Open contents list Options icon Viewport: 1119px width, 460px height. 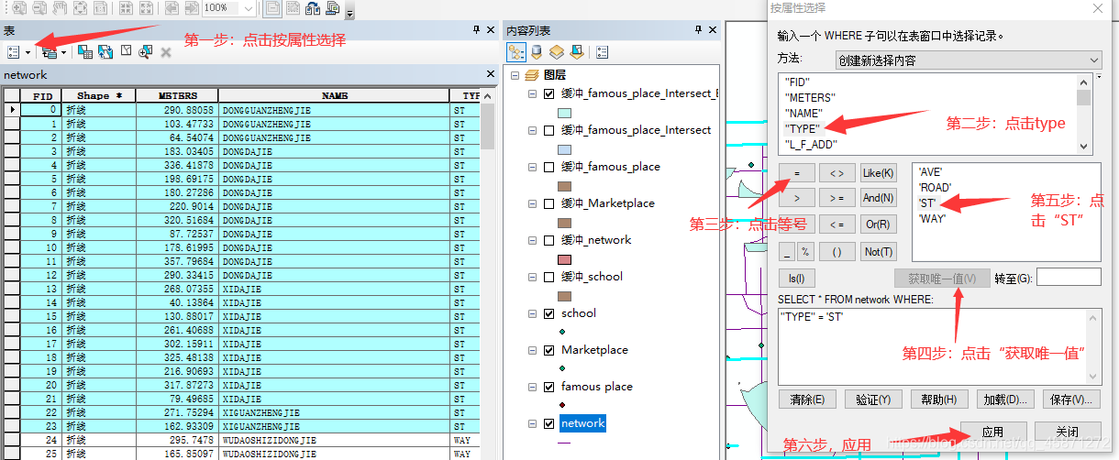coord(603,52)
